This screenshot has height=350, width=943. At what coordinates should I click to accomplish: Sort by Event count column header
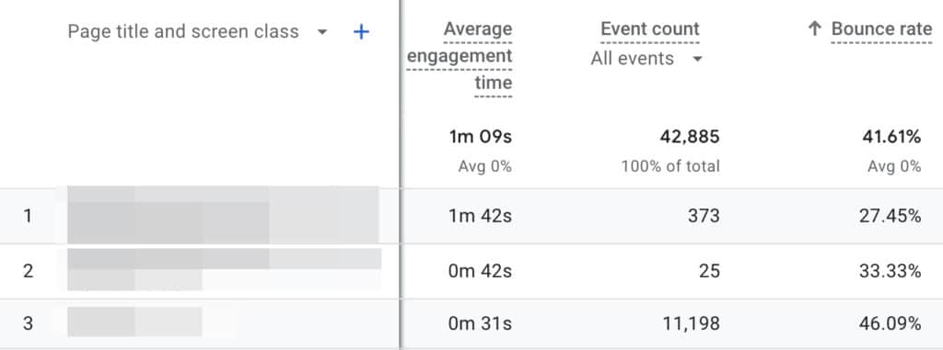pos(650,28)
